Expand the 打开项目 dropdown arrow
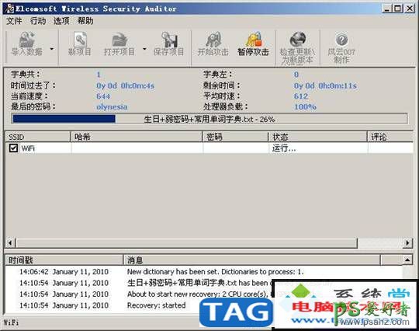This screenshot has width=419, height=331. pos(144,49)
